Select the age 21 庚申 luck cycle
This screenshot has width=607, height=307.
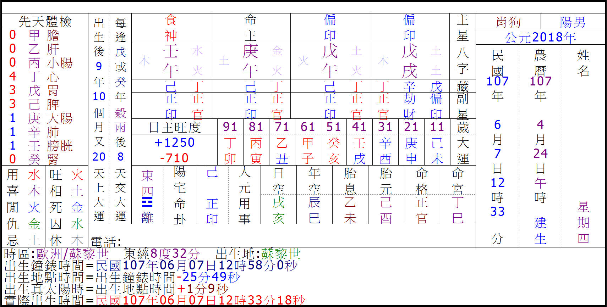click(x=411, y=143)
